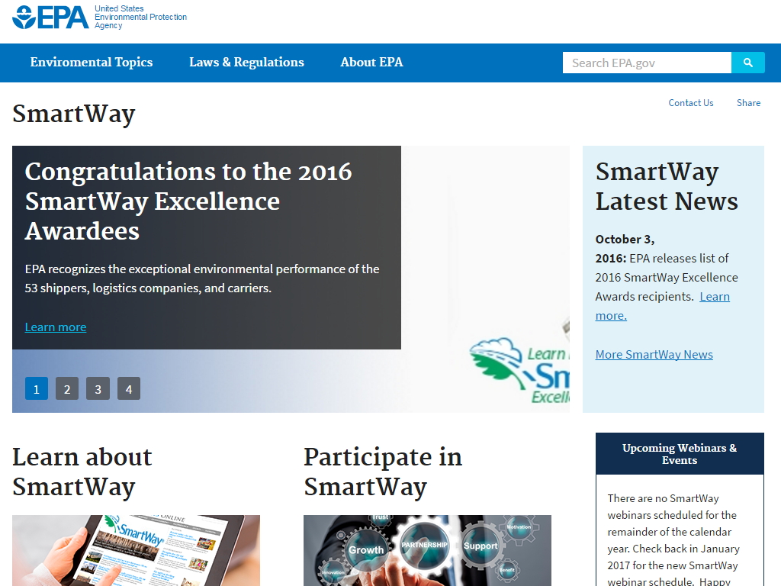Click the Participate in SmartWay gears image
This screenshot has width=781, height=586.
click(x=427, y=551)
